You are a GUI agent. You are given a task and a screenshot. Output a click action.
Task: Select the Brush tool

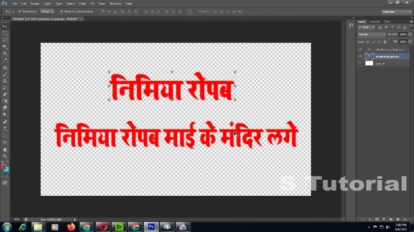tap(5, 75)
